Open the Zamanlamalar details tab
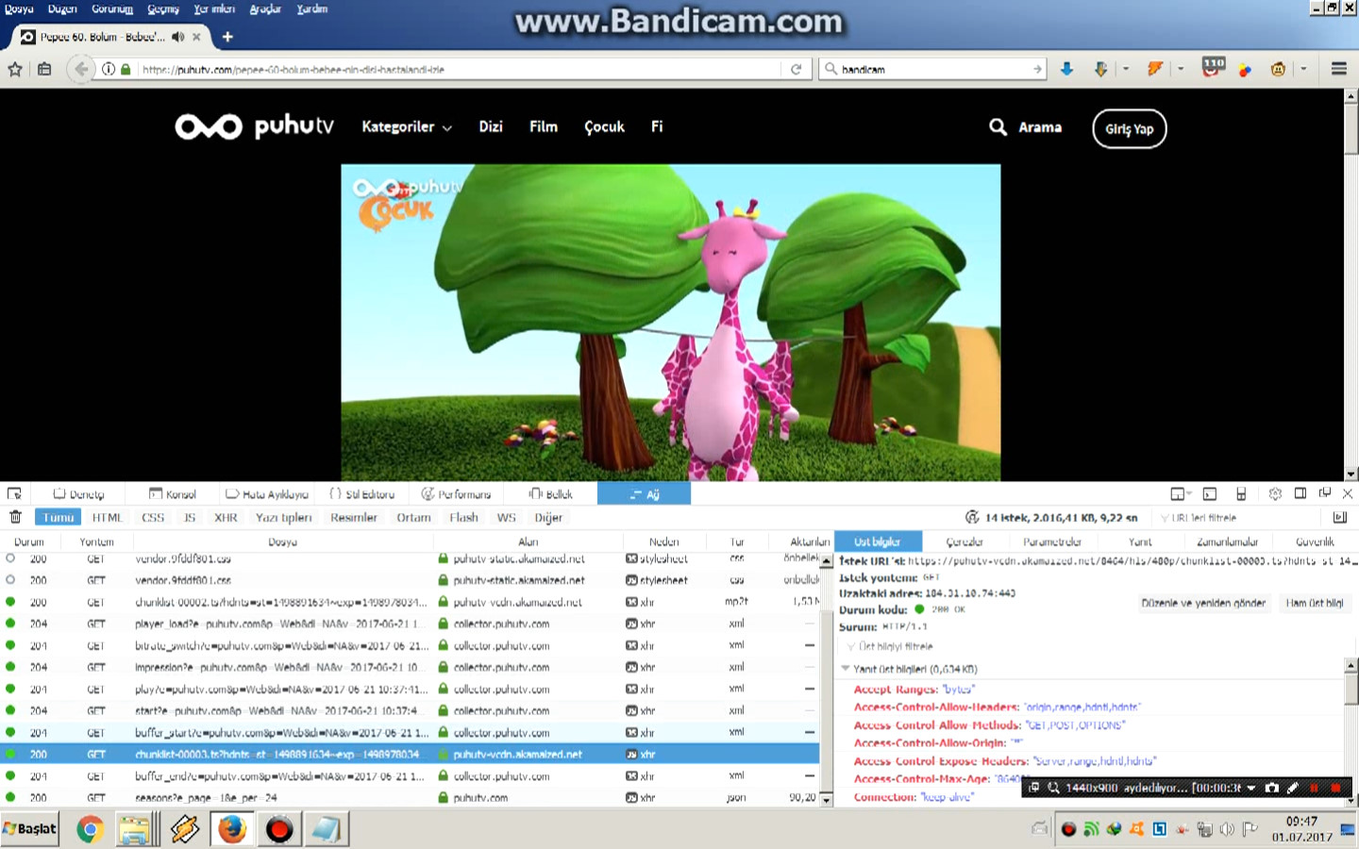The width and height of the screenshot is (1359, 849). [1228, 541]
